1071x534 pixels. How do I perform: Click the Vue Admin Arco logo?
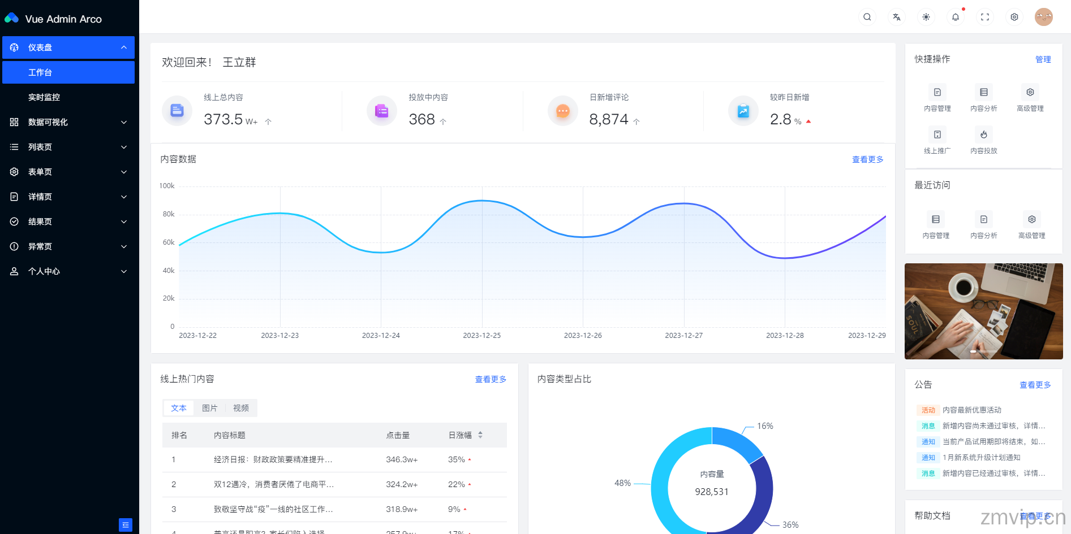click(53, 19)
